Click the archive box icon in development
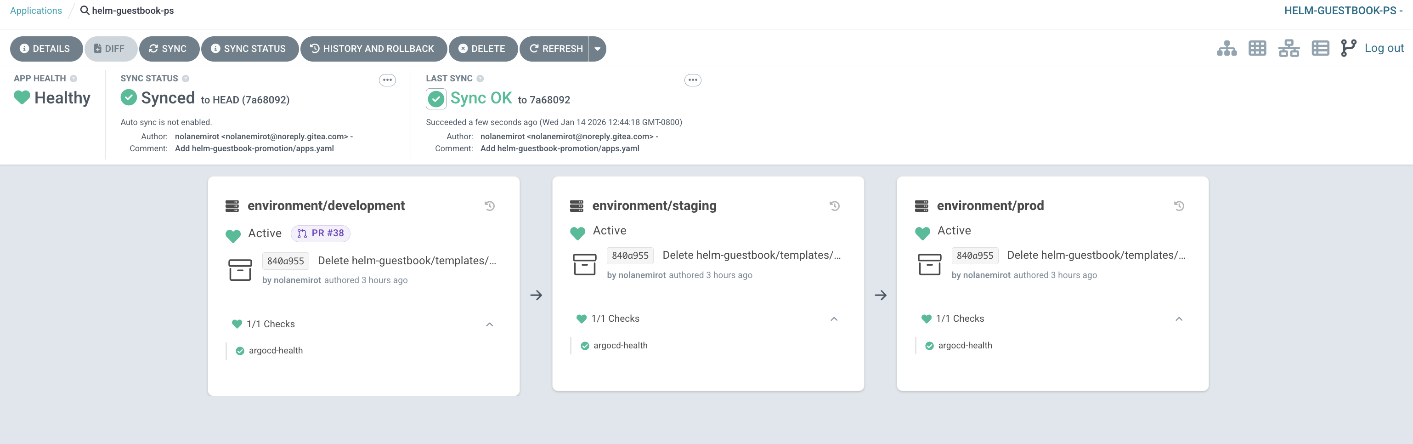 pos(240,270)
